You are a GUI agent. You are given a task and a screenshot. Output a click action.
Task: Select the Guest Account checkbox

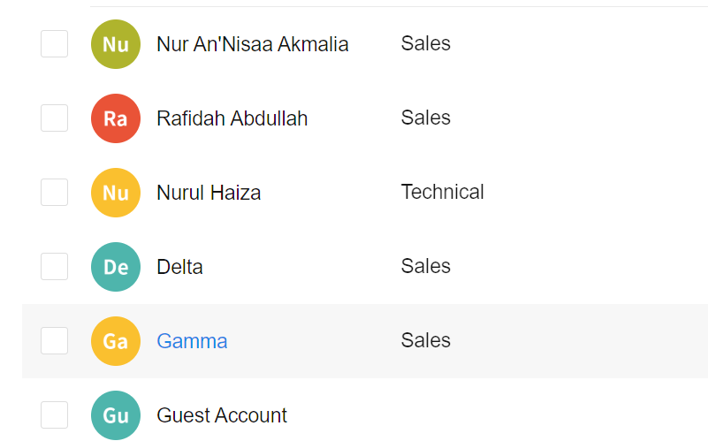click(55, 415)
